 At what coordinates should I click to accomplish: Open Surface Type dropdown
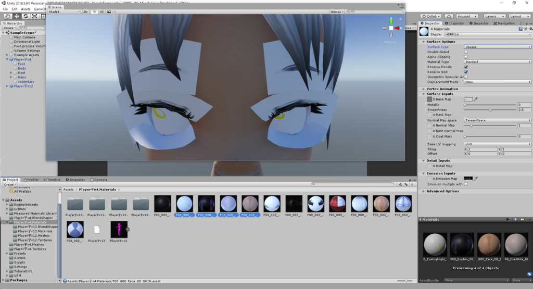497,47
